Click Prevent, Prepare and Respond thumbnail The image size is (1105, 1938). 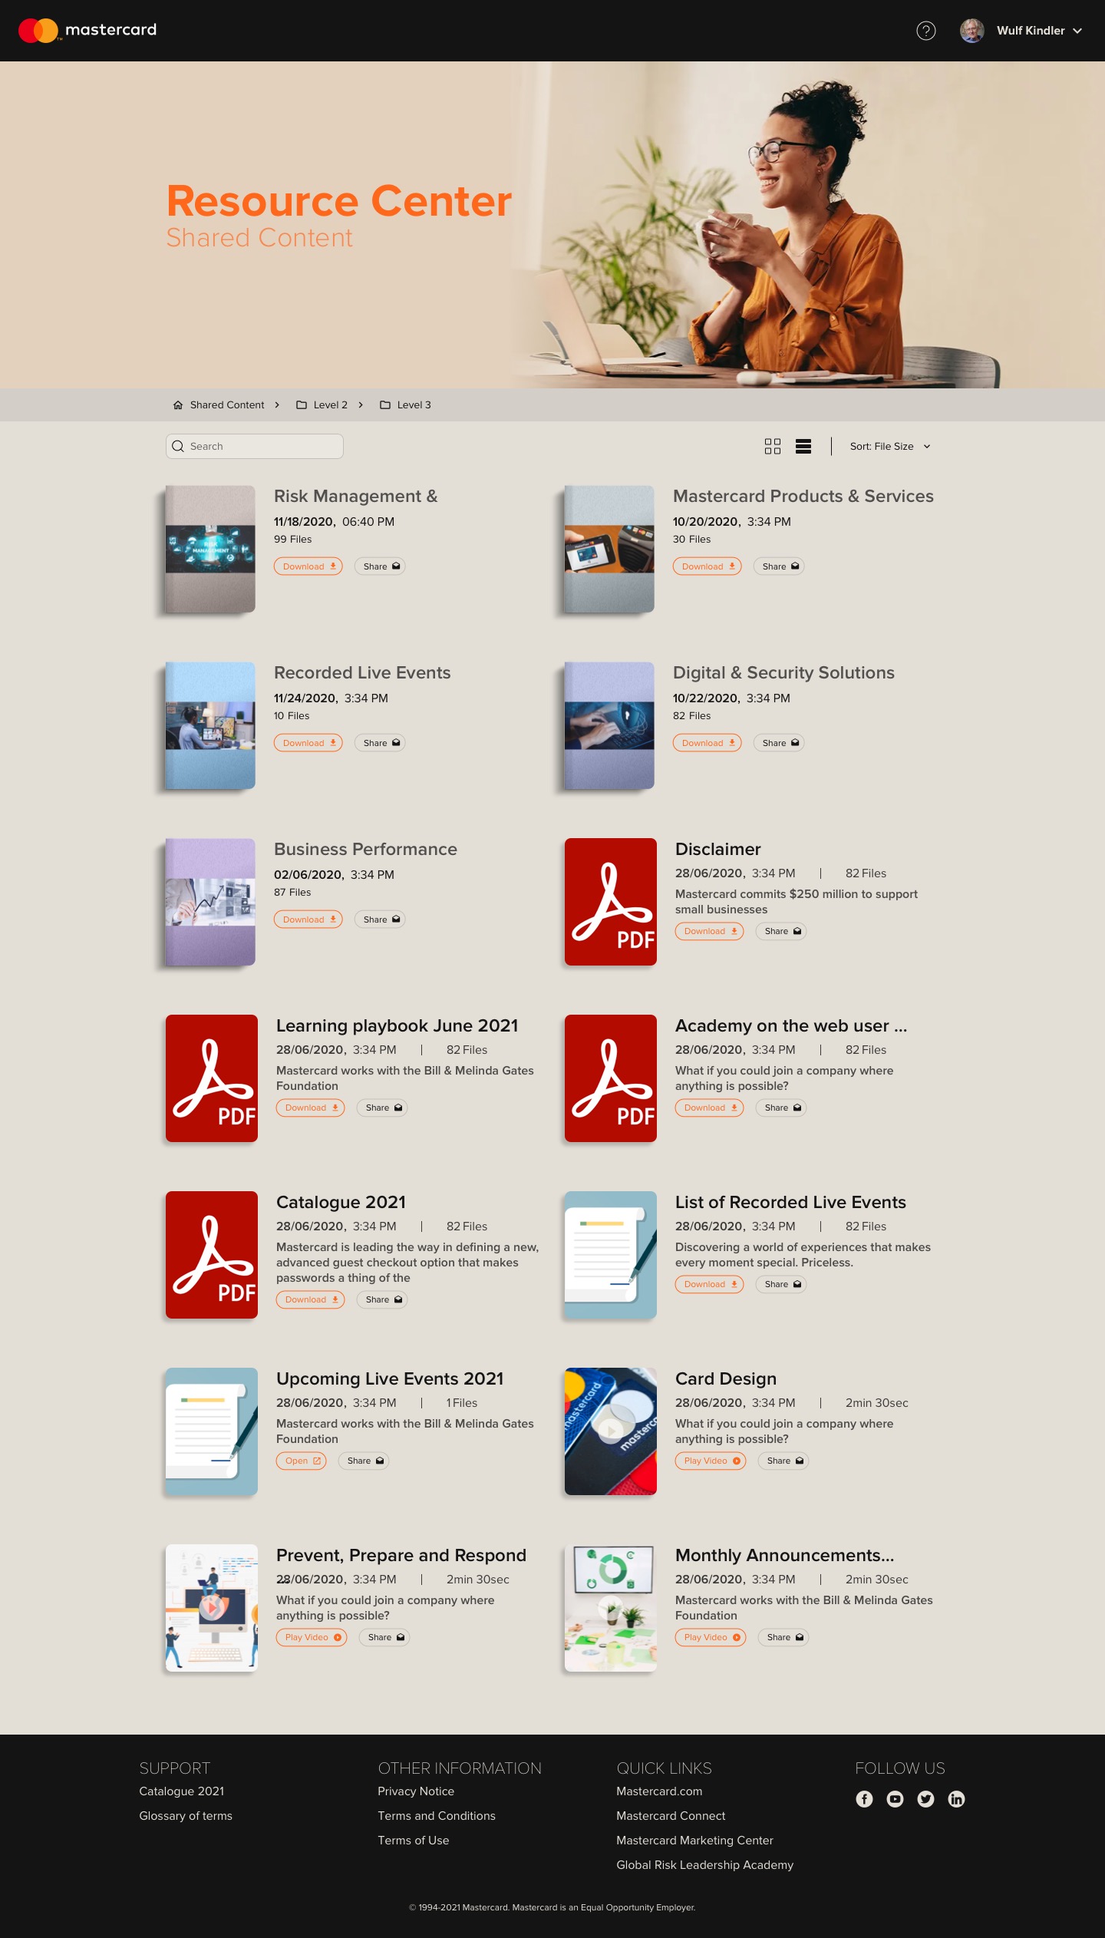(x=212, y=1608)
